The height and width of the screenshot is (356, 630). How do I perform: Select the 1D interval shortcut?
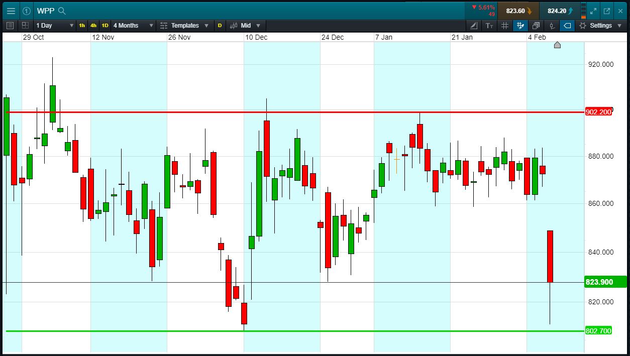(105, 25)
